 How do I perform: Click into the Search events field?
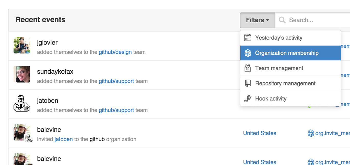coord(317,20)
